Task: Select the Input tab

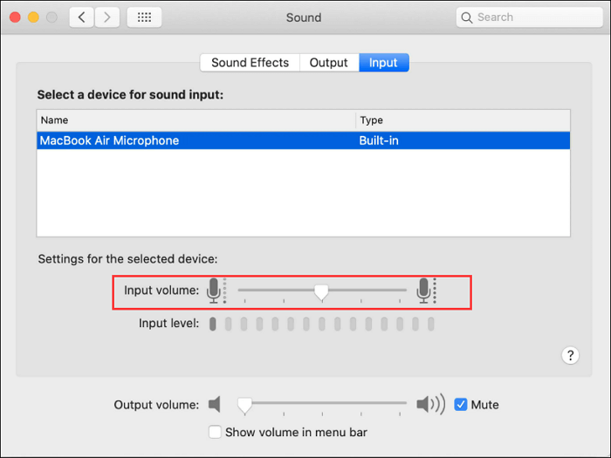Action: coord(383,63)
